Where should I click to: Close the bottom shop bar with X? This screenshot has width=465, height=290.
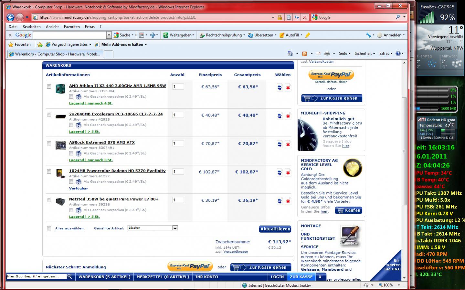[320, 277]
